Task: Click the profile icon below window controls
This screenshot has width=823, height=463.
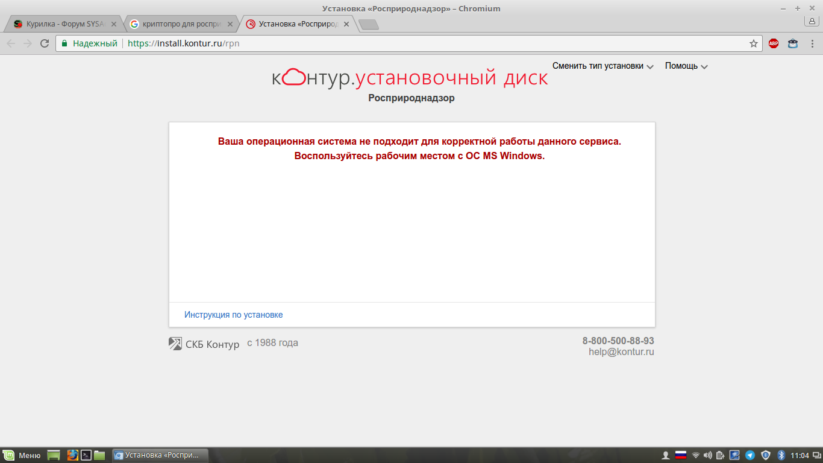Action: [812, 21]
